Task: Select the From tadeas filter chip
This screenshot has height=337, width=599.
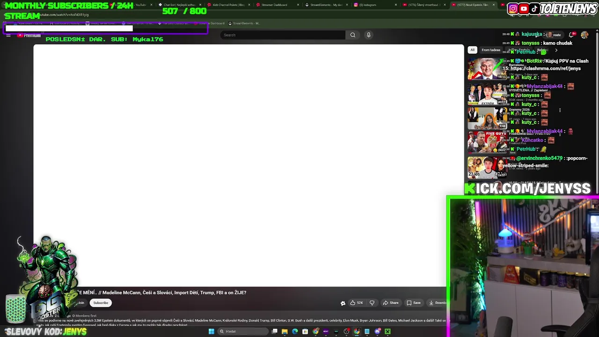Action: (x=491, y=50)
